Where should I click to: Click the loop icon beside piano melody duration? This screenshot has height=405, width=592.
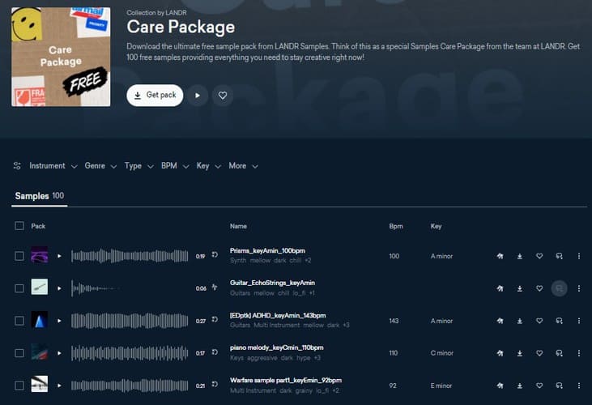pos(215,352)
